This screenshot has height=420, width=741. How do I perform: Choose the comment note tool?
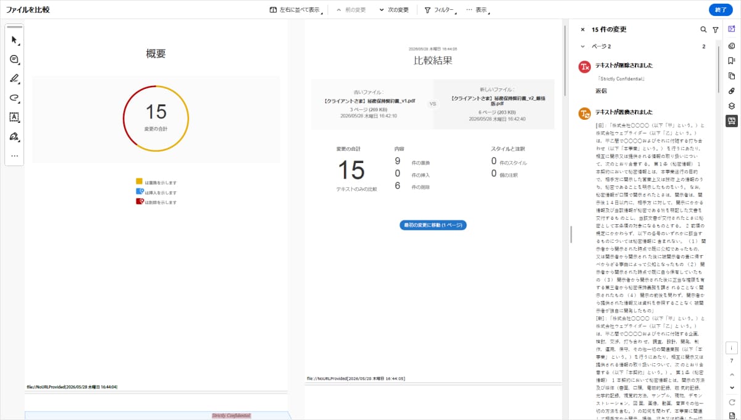coord(14,59)
